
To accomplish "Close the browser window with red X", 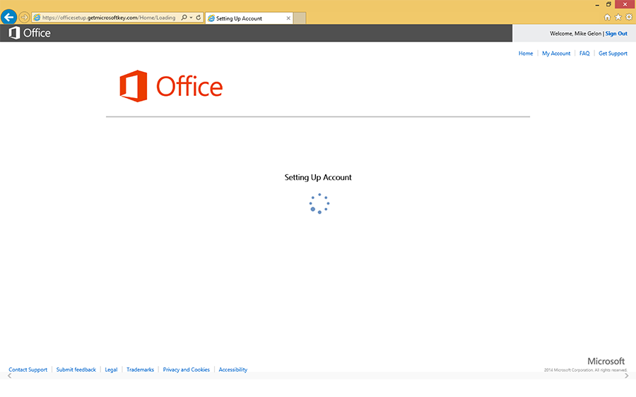I will coord(625,4).
